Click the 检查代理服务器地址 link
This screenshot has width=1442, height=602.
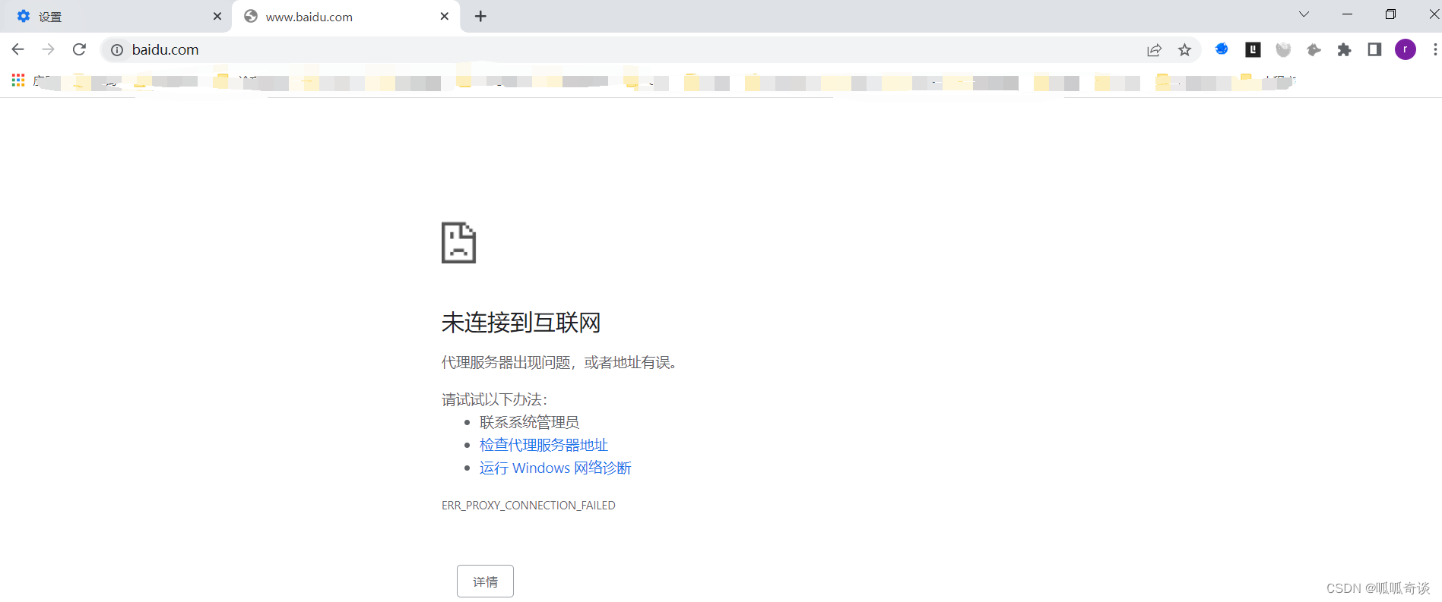coord(544,445)
